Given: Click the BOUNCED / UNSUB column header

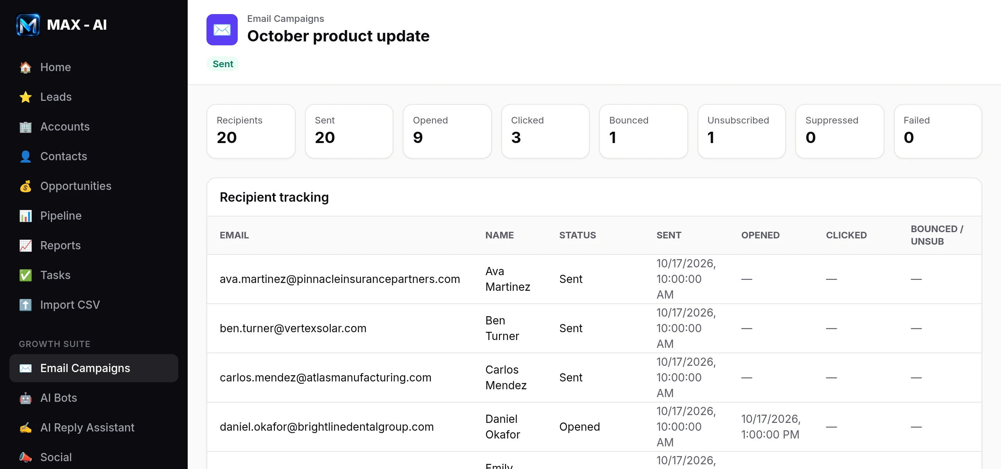Looking at the screenshot, I should [937, 235].
